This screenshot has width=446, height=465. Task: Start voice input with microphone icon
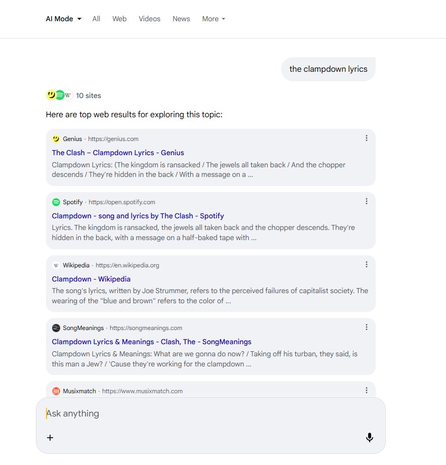[x=370, y=438]
